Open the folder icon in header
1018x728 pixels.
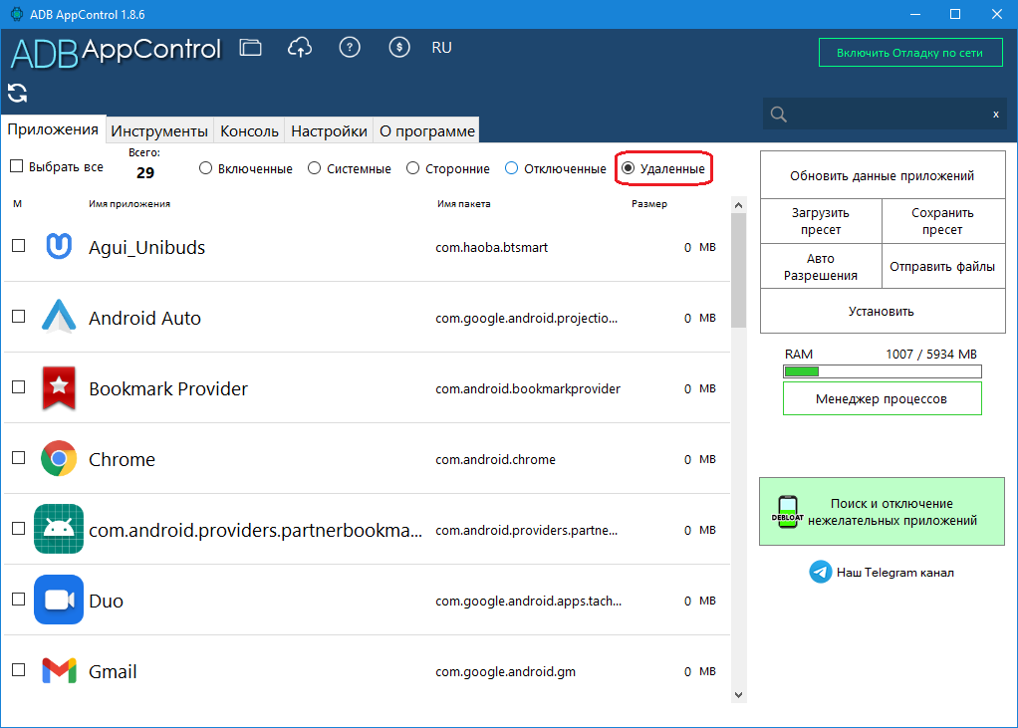[x=250, y=48]
